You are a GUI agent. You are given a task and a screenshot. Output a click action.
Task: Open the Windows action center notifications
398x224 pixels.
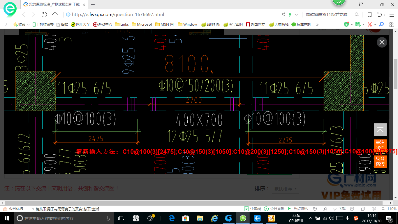[389, 218]
